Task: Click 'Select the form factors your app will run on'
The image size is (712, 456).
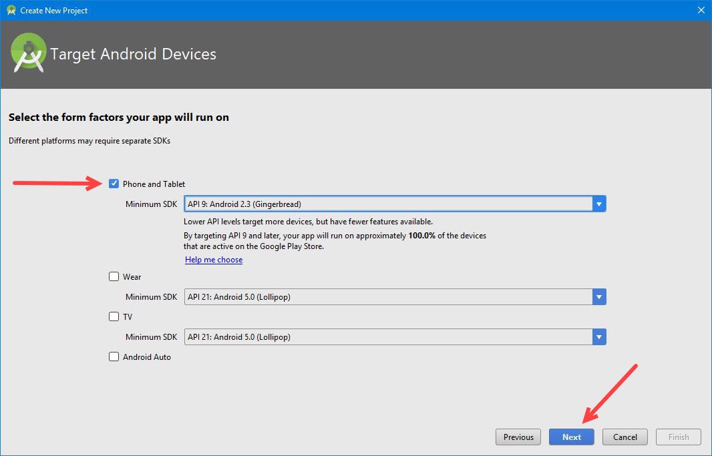Action: click(118, 118)
